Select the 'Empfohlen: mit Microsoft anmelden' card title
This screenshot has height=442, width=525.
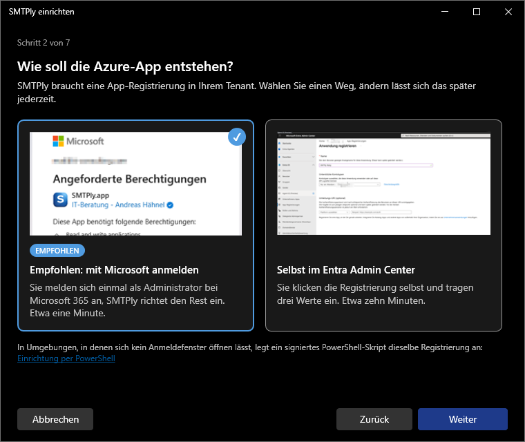point(114,270)
